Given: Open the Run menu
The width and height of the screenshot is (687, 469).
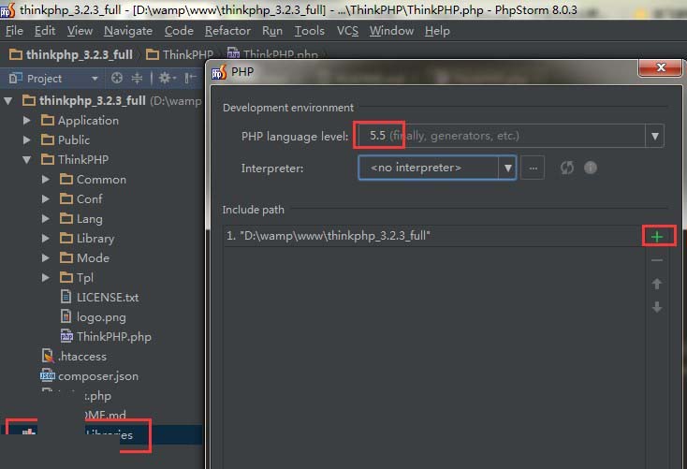Looking at the screenshot, I should [272, 31].
